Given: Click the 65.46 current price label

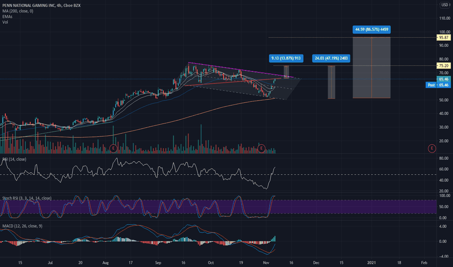Looking at the screenshot, I should pos(443,79).
